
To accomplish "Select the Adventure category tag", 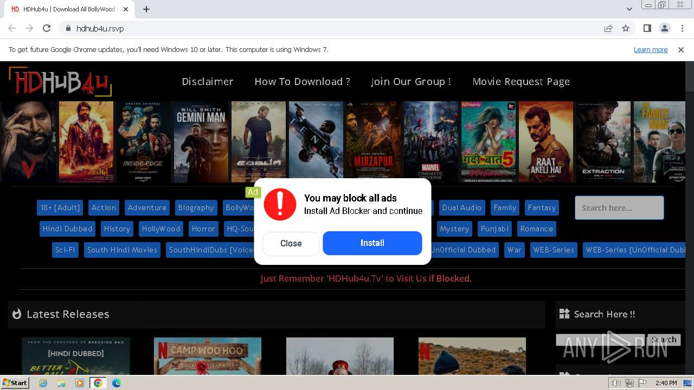I will 147,207.
